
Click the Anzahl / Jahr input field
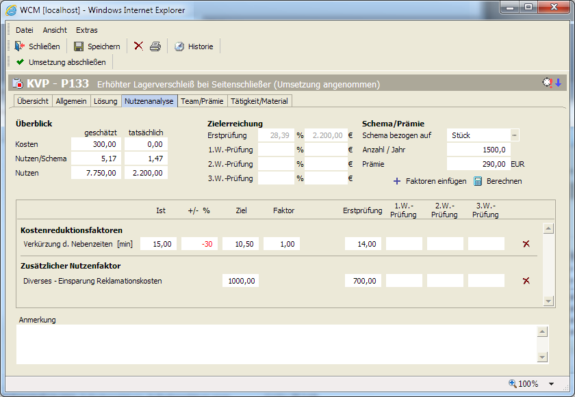[478, 150]
